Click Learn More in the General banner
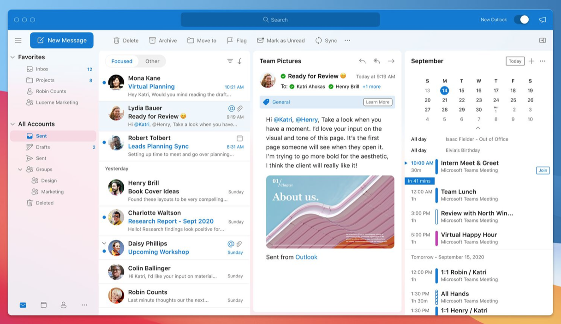This screenshot has width=561, height=324. coord(377,102)
